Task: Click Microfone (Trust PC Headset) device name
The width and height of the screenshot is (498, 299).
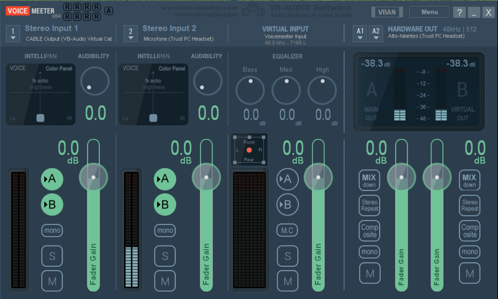Action: click(178, 39)
